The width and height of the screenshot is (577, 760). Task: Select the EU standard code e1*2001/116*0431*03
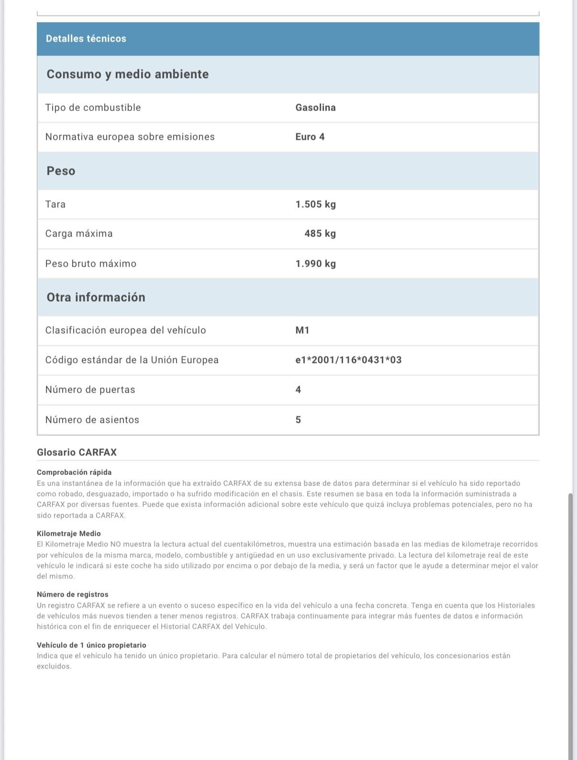[348, 360]
